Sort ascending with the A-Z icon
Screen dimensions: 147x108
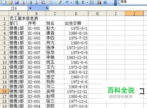pyautogui.click(x=92, y=2)
